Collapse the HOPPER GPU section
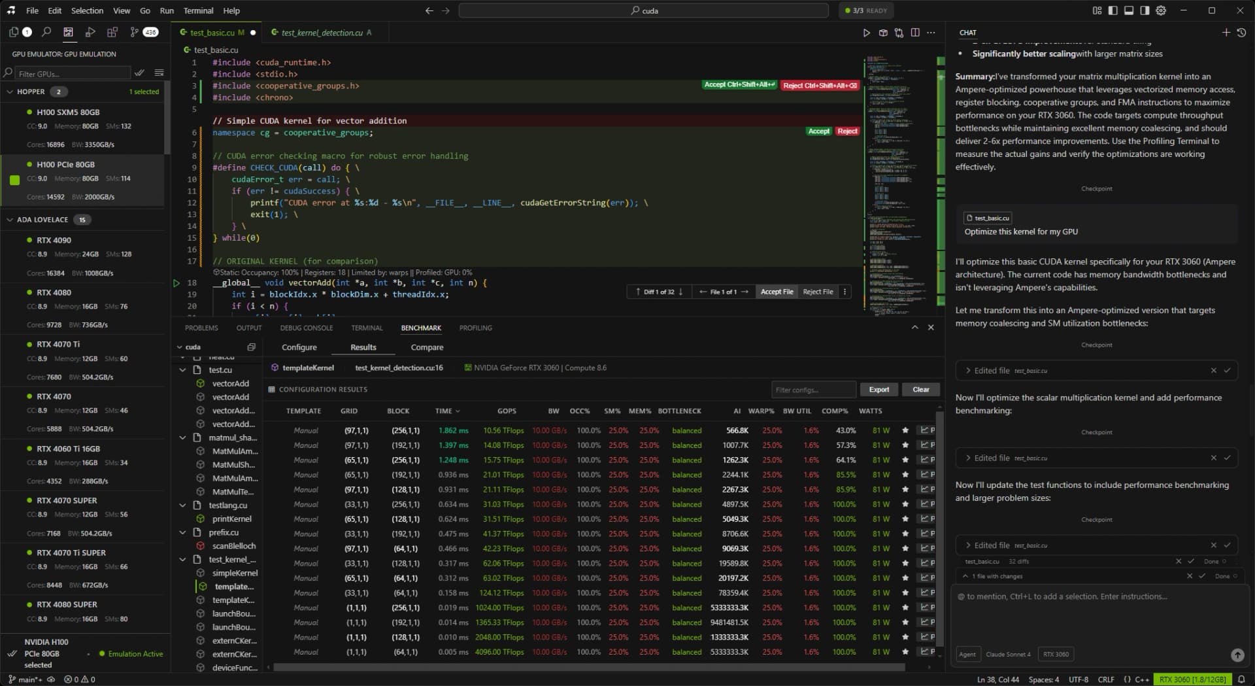This screenshot has height=686, width=1255. (x=10, y=92)
